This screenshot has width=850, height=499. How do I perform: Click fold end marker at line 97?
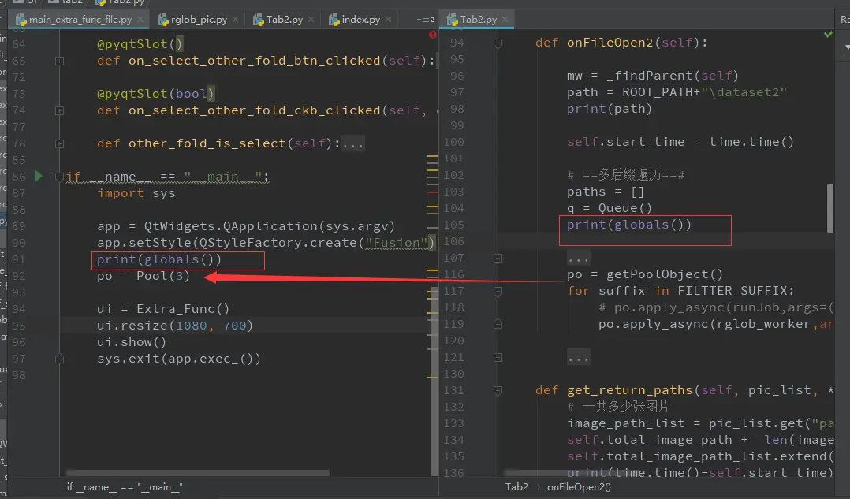coord(60,359)
